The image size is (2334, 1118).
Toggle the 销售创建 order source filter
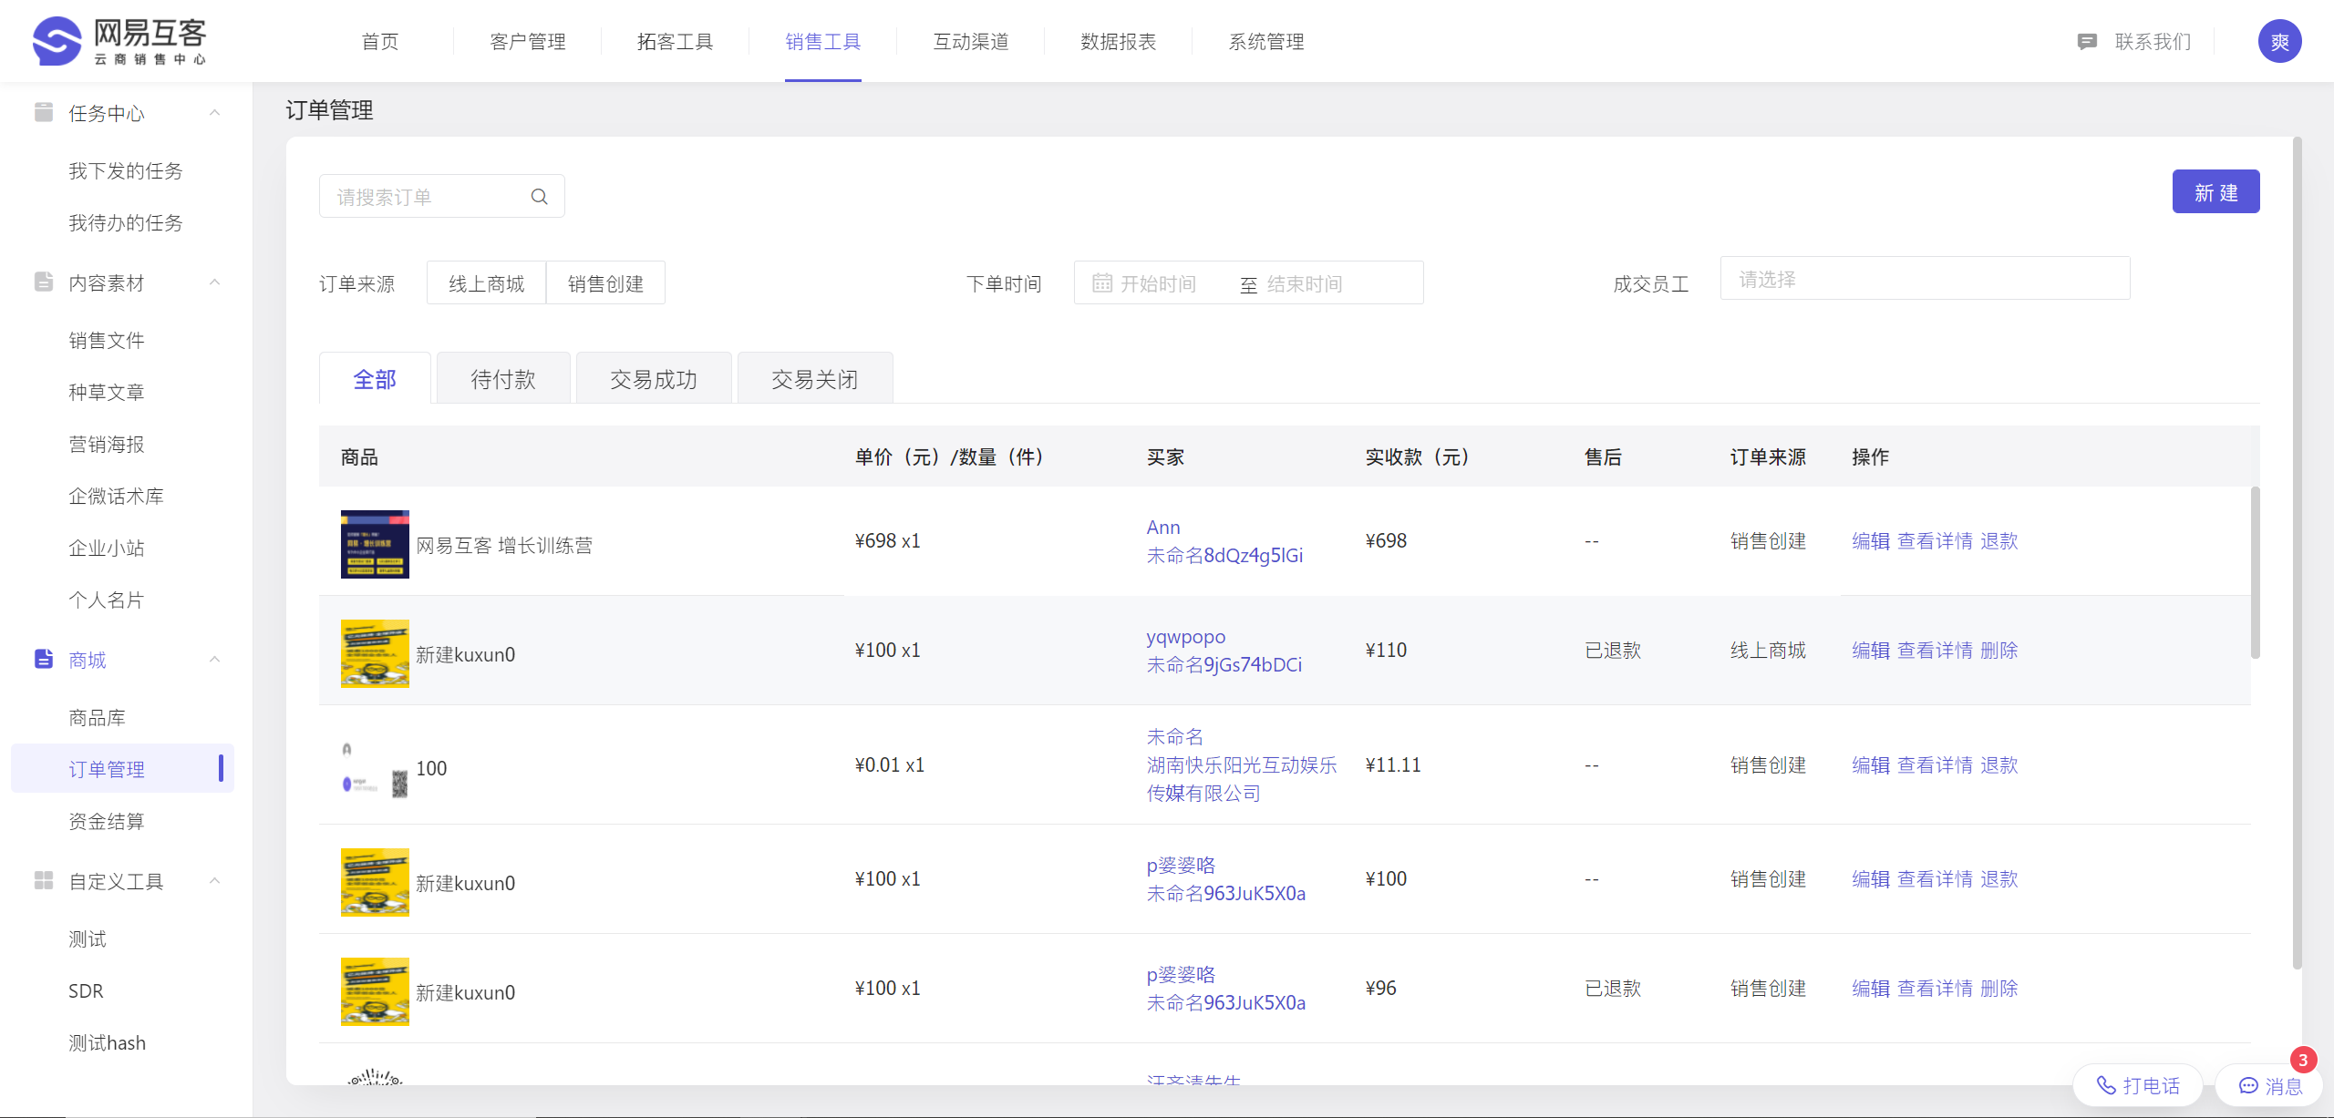tap(605, 283)
